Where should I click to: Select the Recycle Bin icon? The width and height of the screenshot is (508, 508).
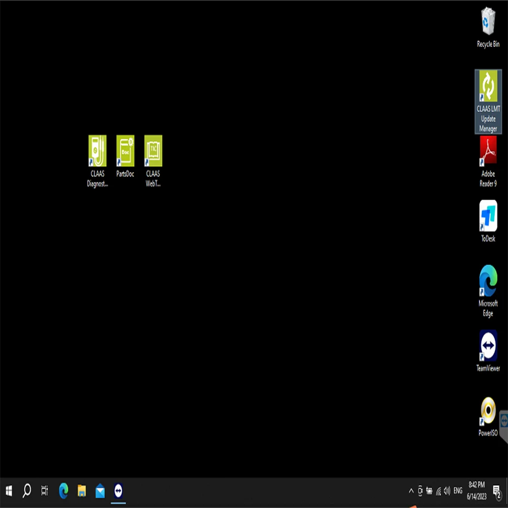[488, 27]
